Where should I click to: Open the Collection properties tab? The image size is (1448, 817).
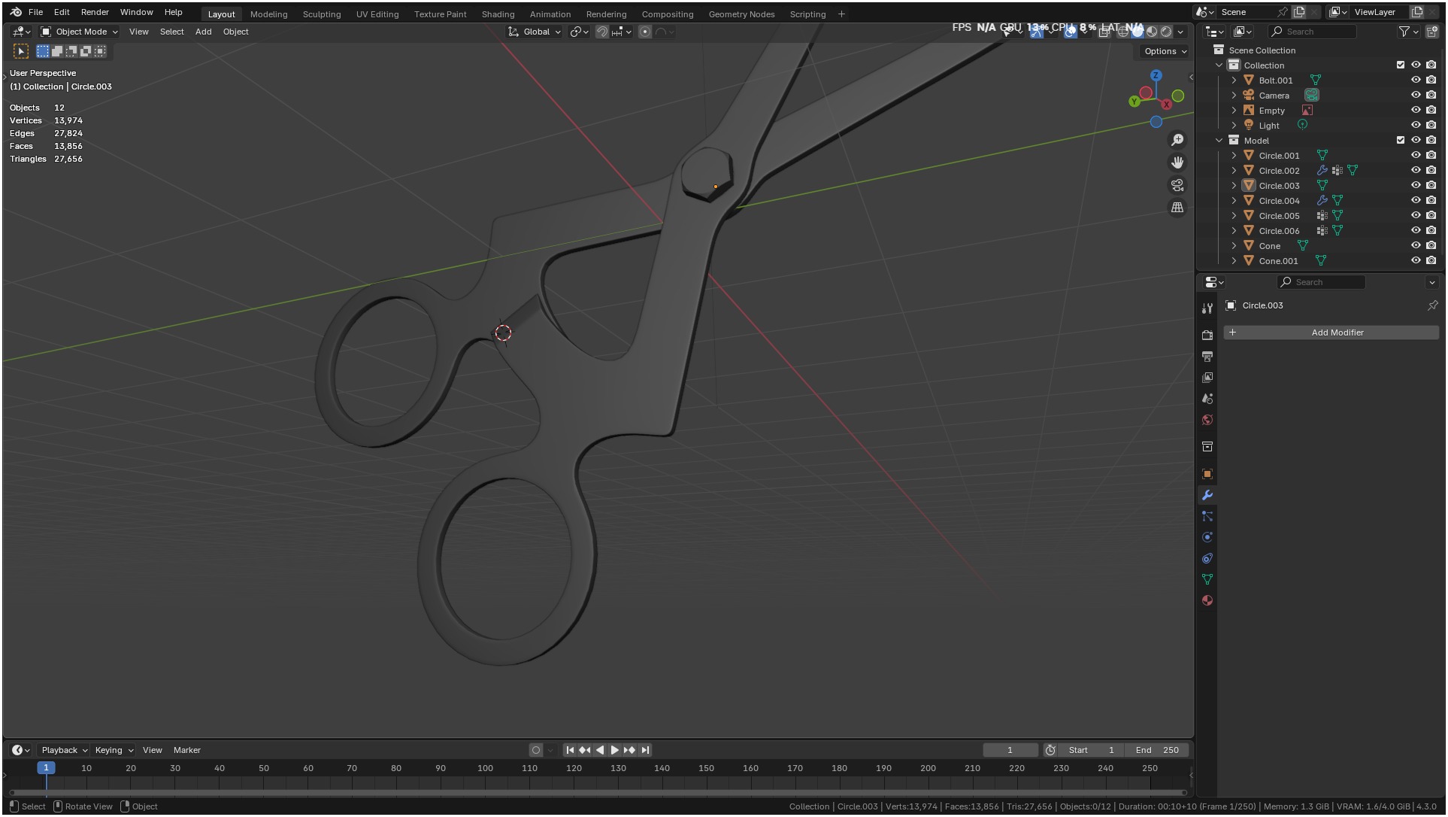coord(1207,447)
